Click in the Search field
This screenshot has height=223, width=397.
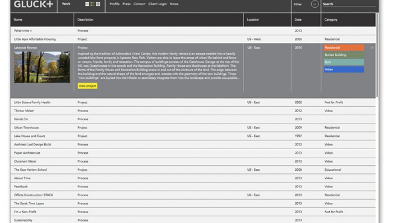tap(348, 4)
